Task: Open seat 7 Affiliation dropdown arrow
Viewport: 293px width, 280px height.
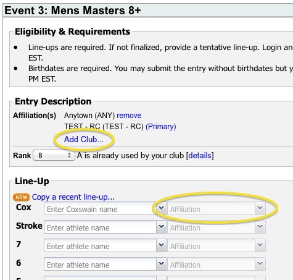Action: (260, 245)
